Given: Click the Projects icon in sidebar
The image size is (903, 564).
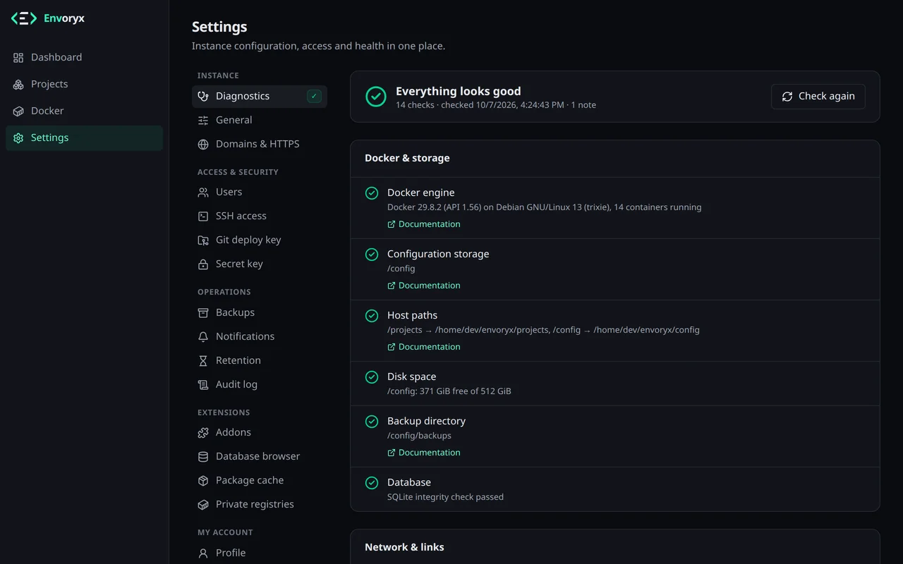Looking at the screenshot, I should [18, 85].
